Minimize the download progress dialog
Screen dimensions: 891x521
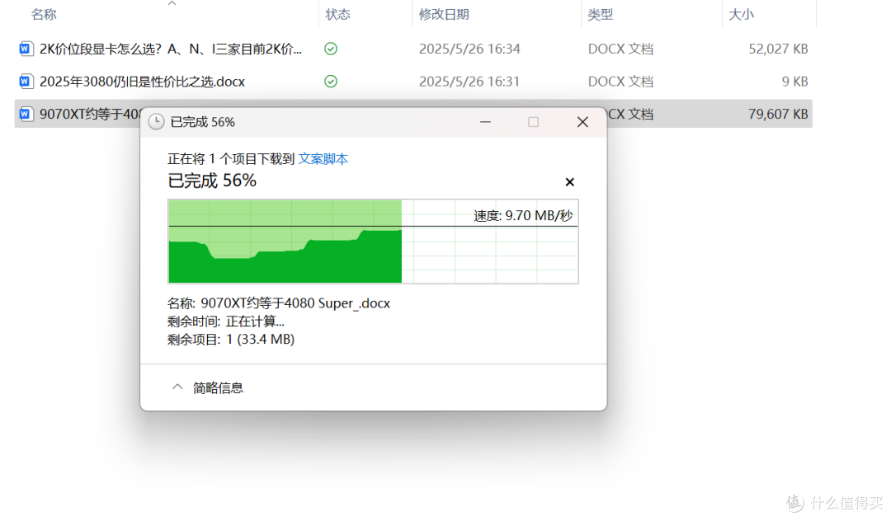[x=485, y=121]
